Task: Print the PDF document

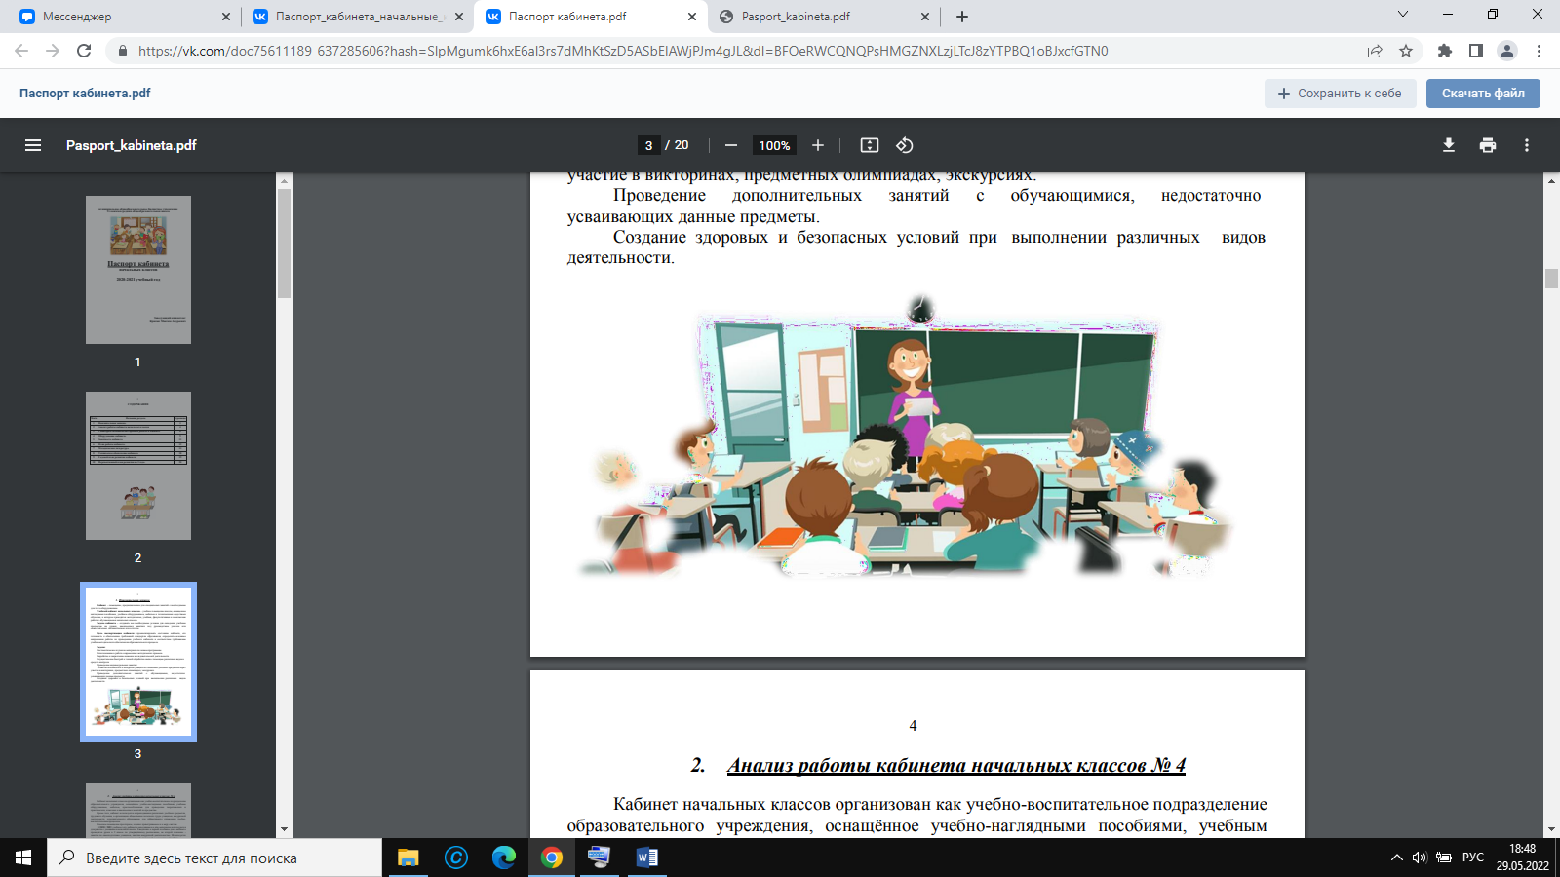Action: (x=1488, y=145)
